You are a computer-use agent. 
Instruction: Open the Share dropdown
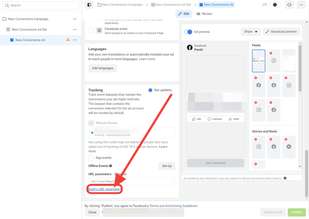tap(250, 32)
